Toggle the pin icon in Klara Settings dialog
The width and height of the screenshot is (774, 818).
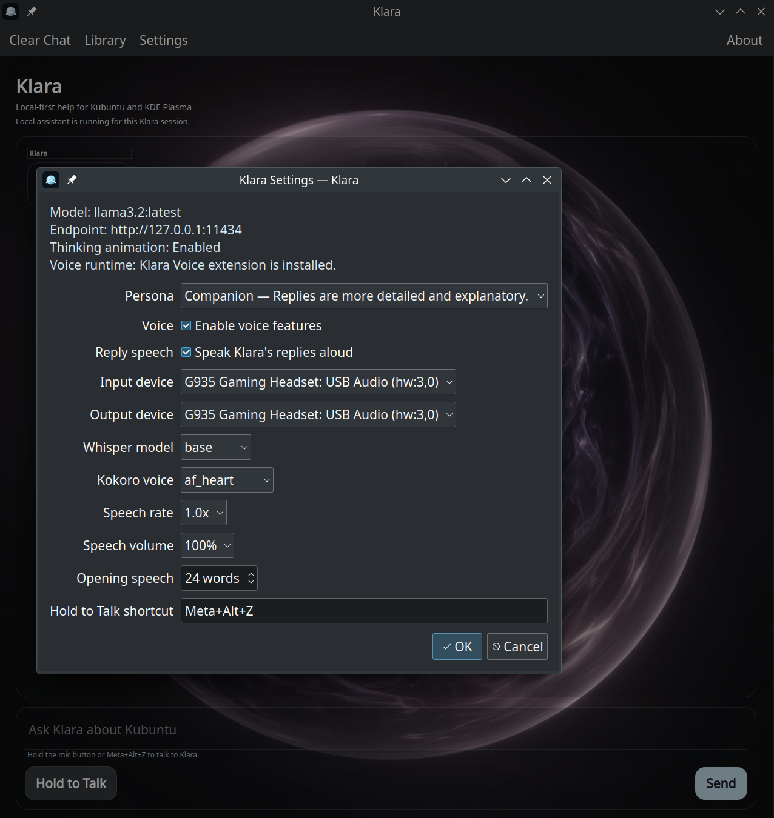click(72, 180)
